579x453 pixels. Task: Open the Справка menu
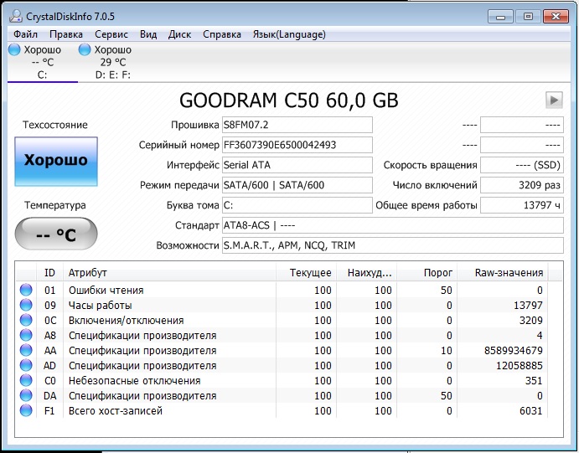(221, 34)
